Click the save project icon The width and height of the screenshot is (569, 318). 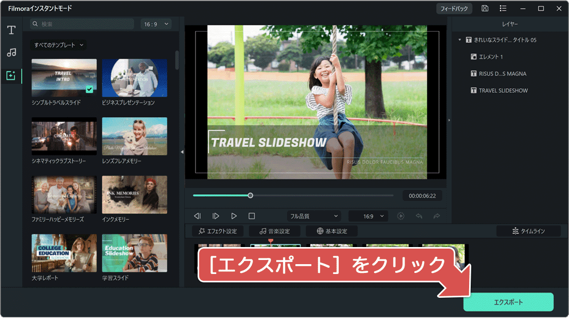click(x=484, y=8)
